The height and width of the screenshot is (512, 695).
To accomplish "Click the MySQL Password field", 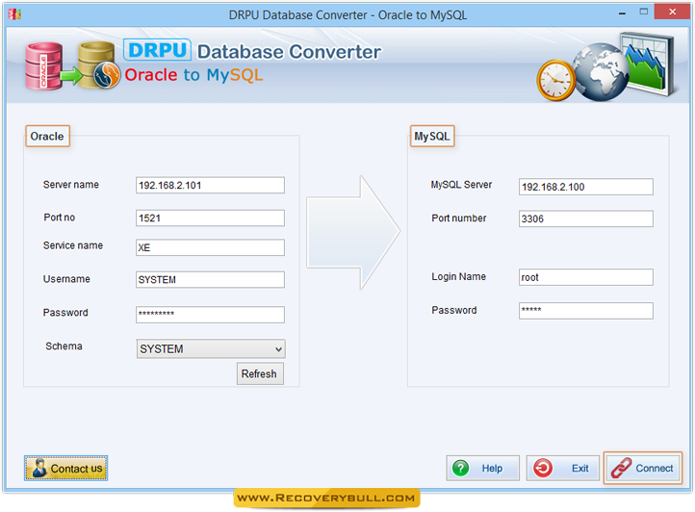I will pyautogui.click(x=585, y=311).
